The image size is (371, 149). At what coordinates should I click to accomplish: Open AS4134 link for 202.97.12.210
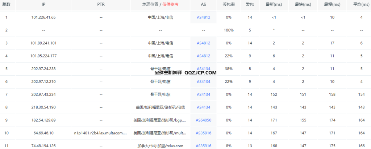point(204,82)
